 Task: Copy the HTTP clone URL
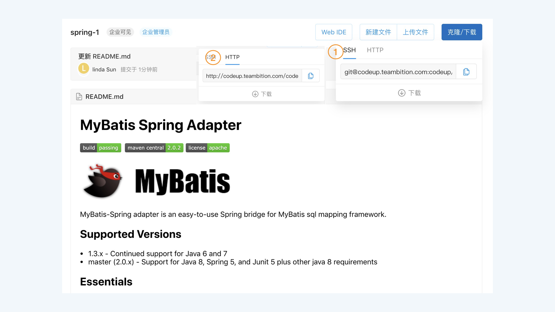pos(311,76)
